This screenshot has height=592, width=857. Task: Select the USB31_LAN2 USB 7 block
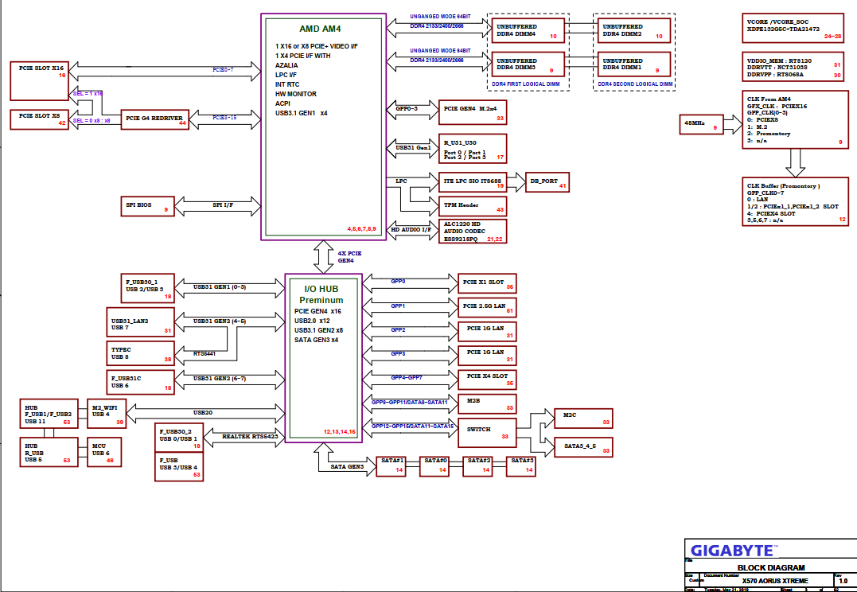[x=140, y=322]
